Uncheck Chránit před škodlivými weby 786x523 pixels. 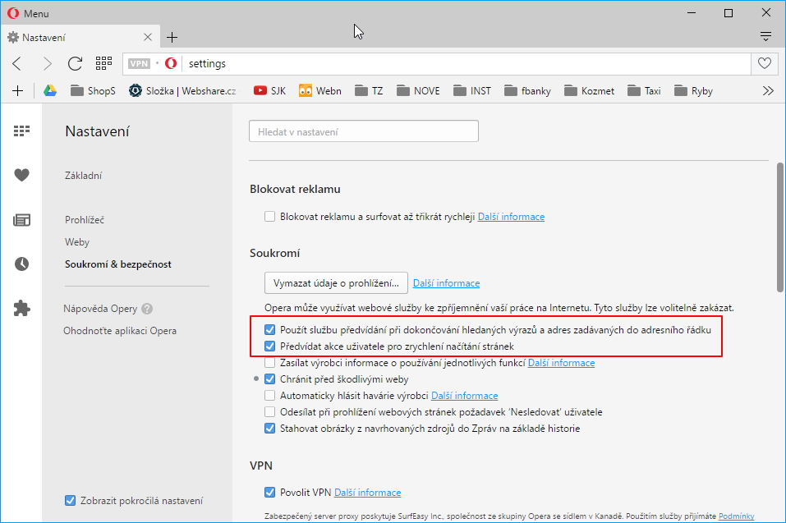[x=269, y=378]
